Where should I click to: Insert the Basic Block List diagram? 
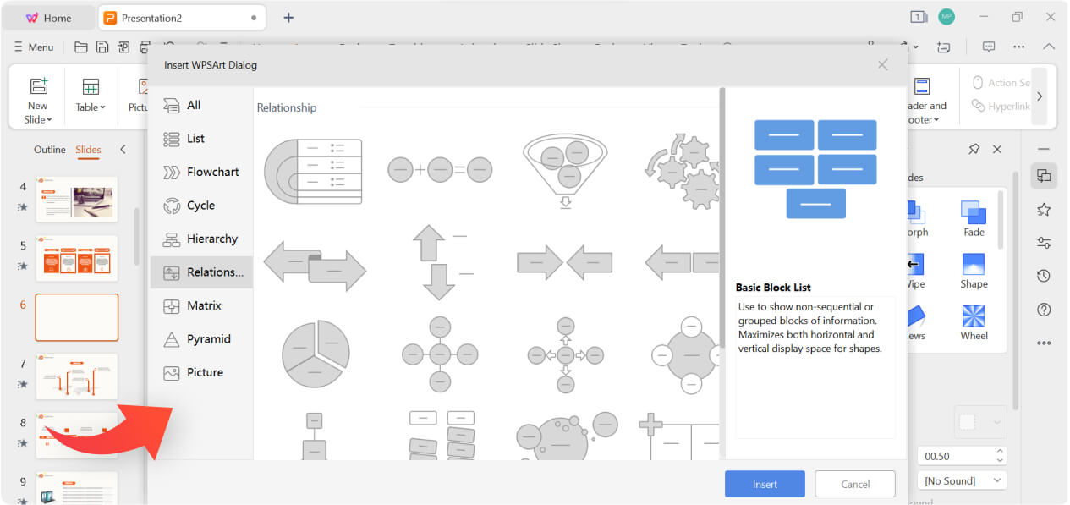pos(764,483)
